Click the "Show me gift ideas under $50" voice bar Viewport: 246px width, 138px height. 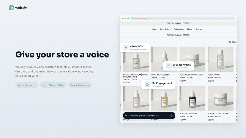(x=149, y=115)
